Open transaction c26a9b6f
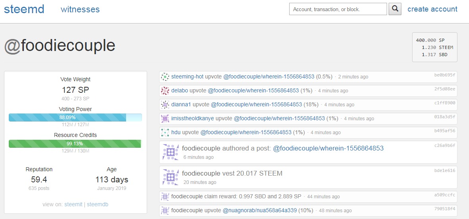This screenshot has width=469, height=219. tap(445, 145)
